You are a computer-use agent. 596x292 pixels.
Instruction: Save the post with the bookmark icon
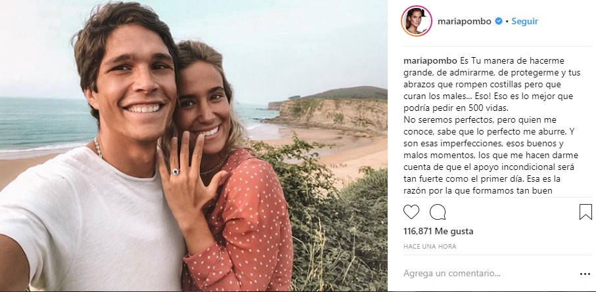coord(585,212)
